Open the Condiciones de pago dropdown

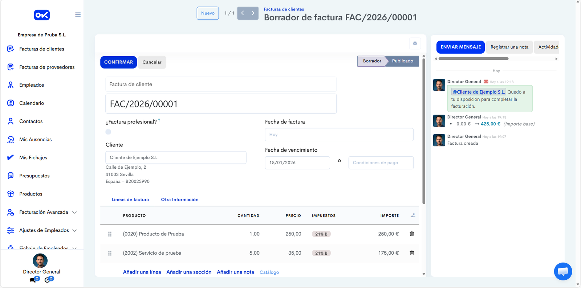(x=381, y=163)
